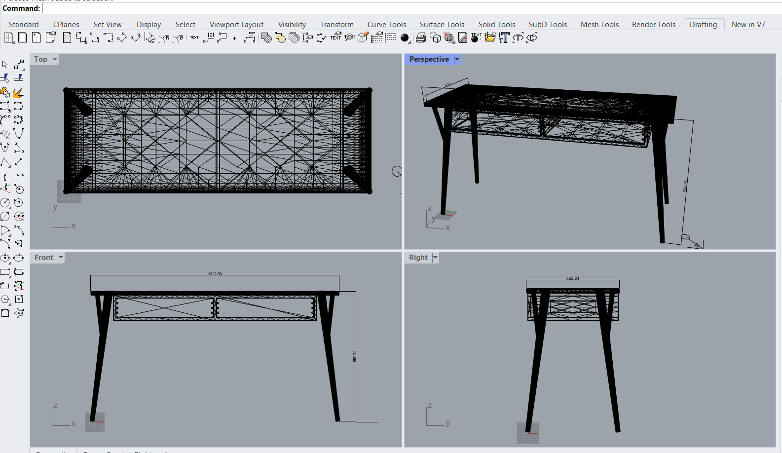Select the polyline tool in sidebar
The width and height of the screenshot is (782, 453).
5,162
